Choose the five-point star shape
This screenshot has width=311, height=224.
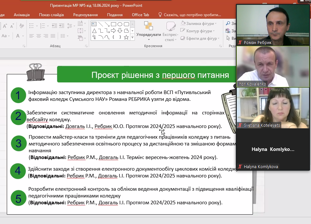(126, 37)
